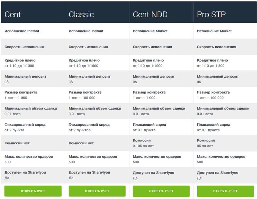The image size is (257, 199).
Task: Click the Open Account button under Cent
Action: tap(33, 191)
